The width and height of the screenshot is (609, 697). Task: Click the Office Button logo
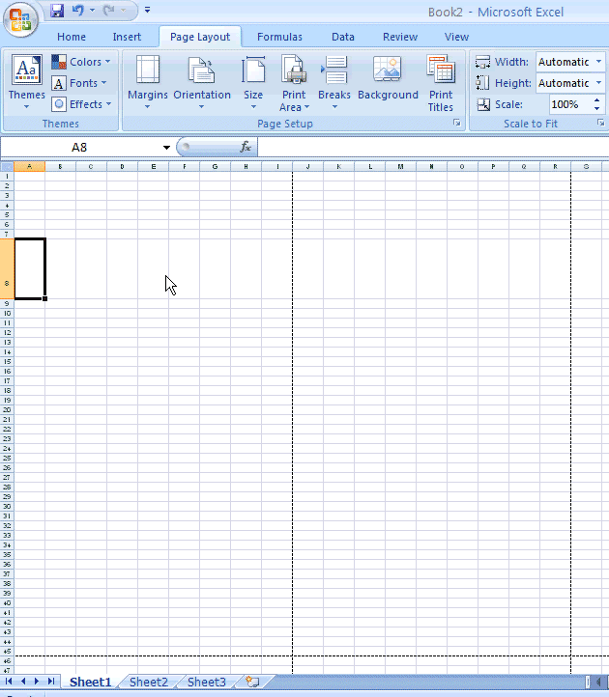click(x=19, y=17)
